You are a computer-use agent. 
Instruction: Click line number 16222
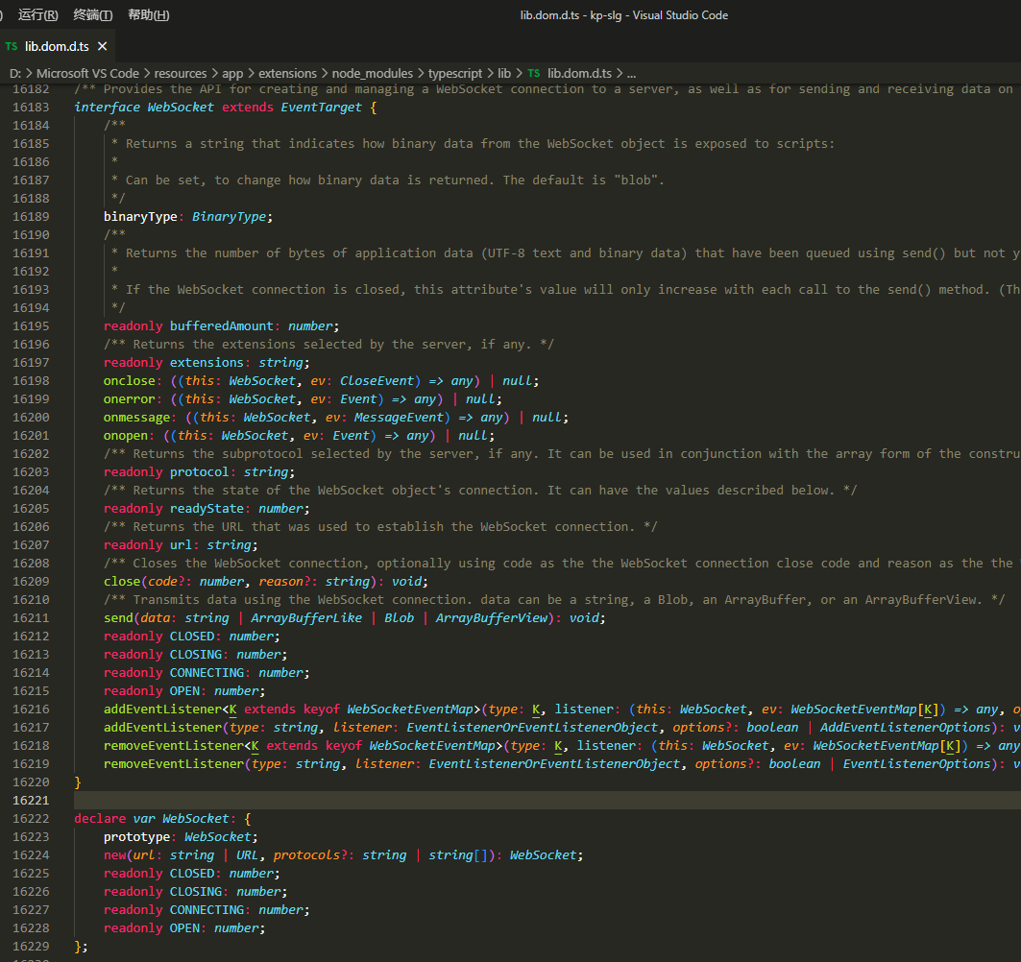coord(31,818)
